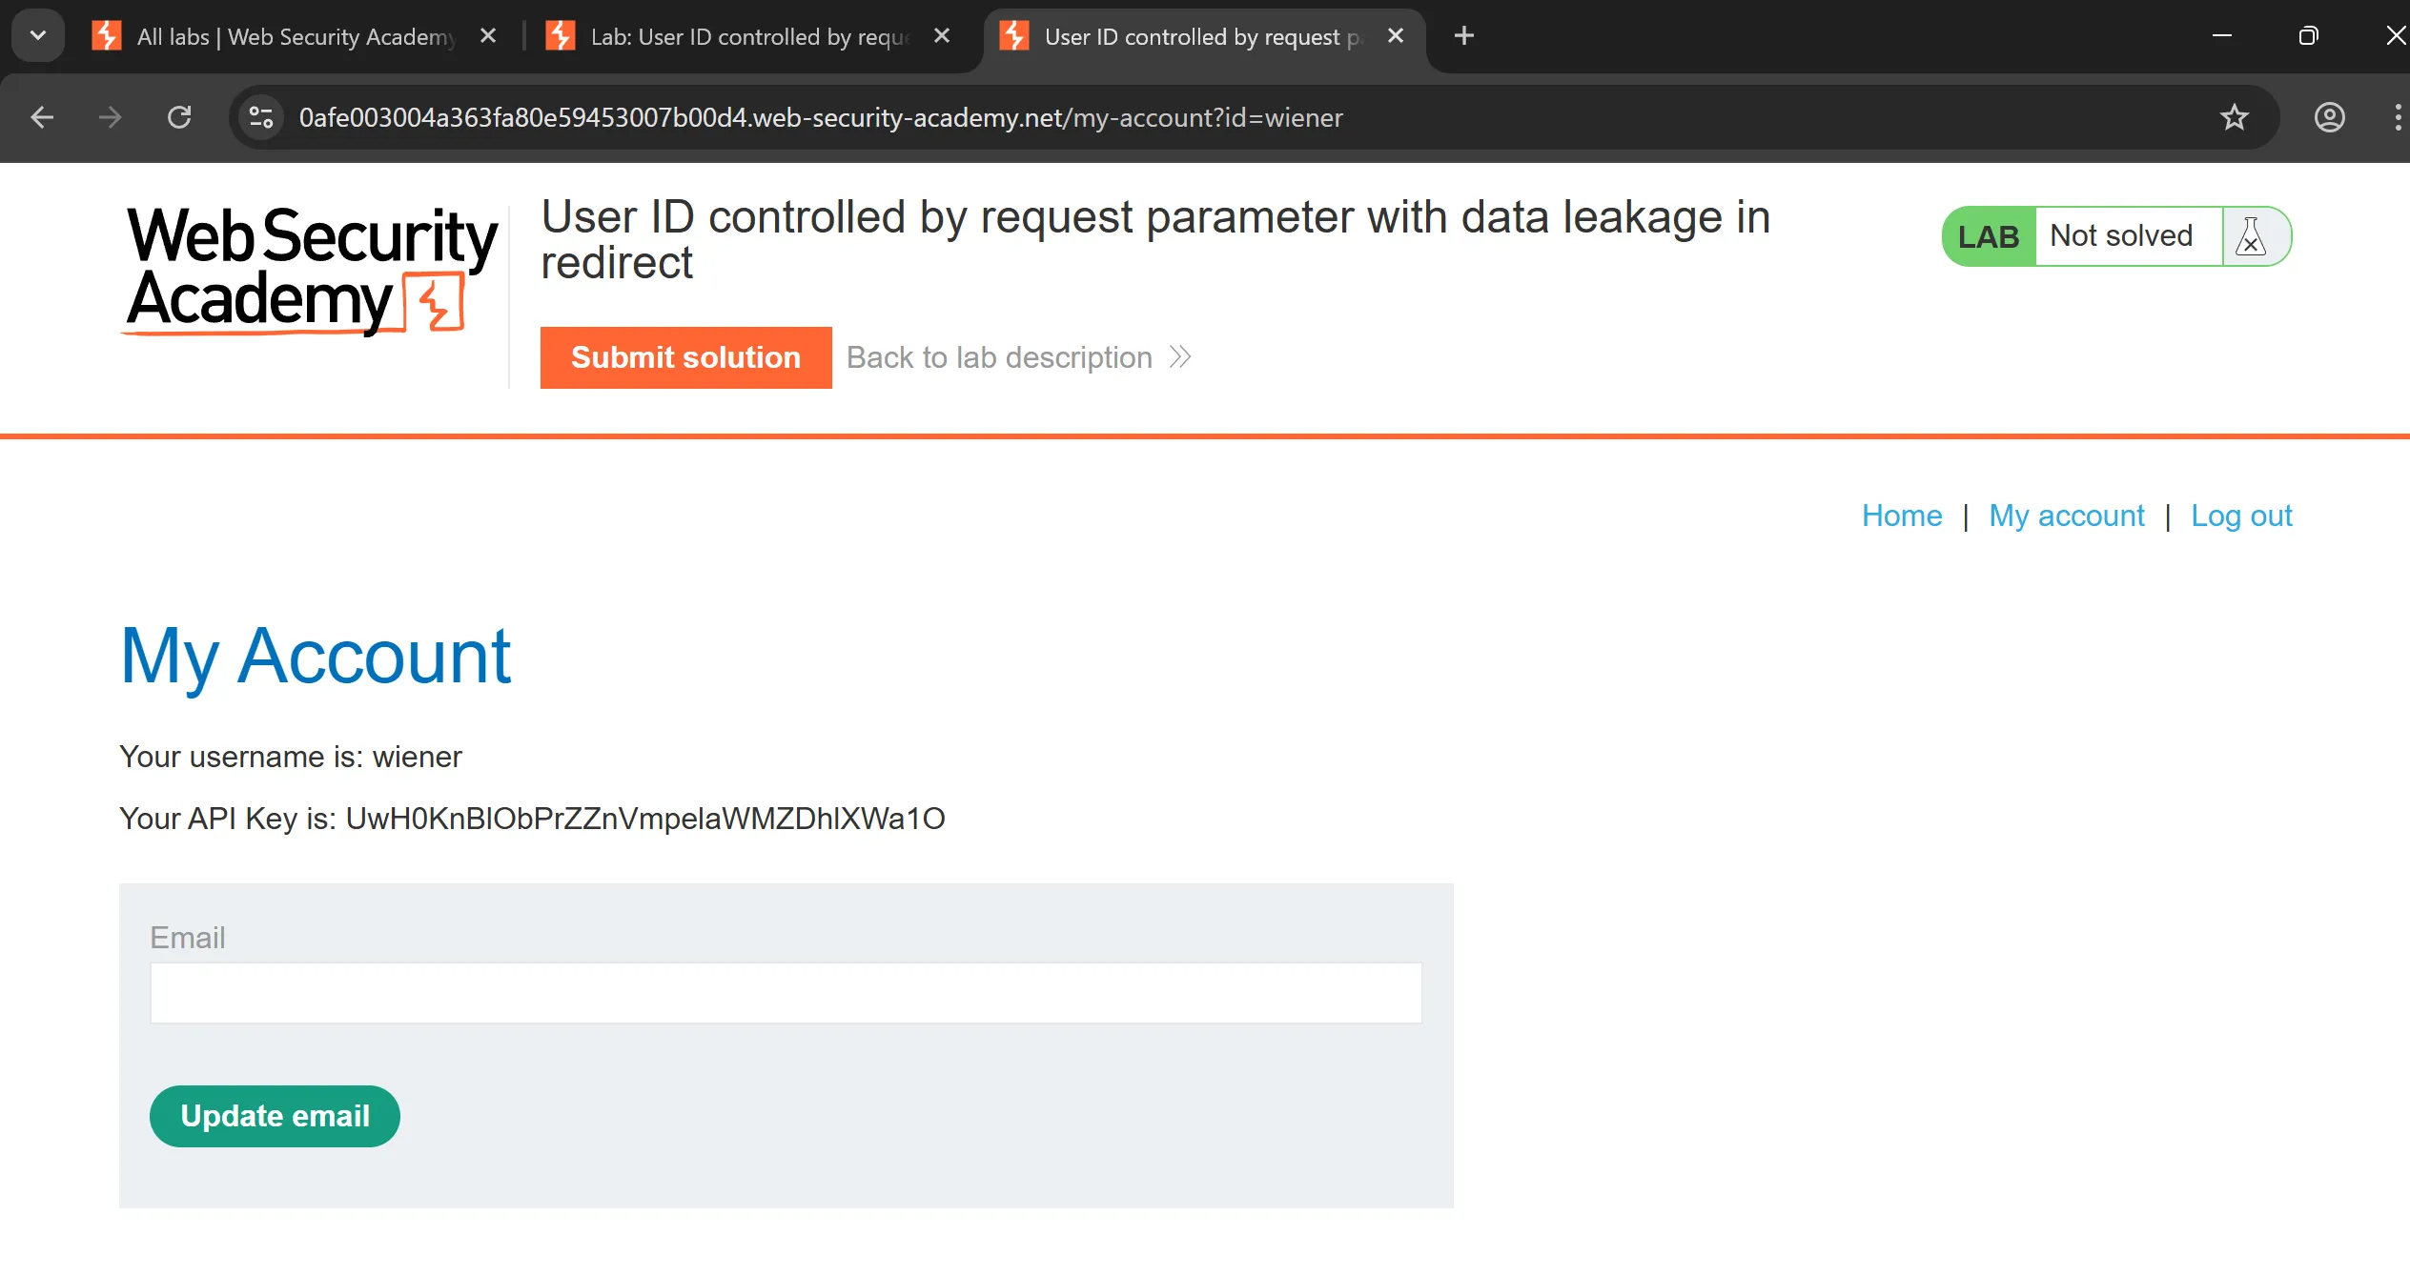
Task: Open the My account link
Action: (x=2066, y=516)
